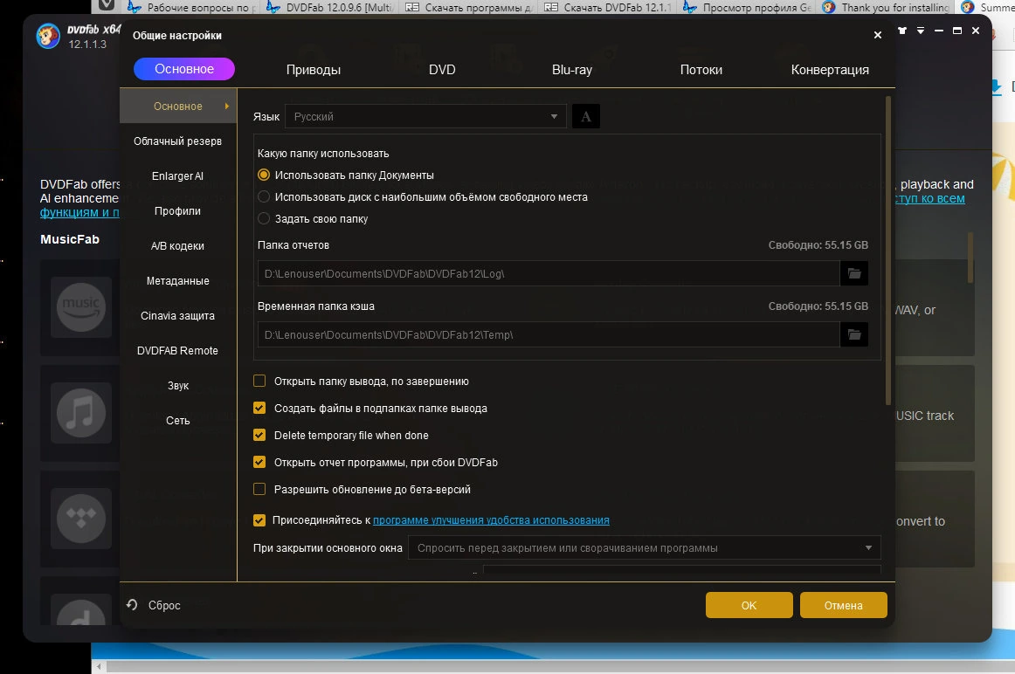Enable 'Открыть папку вывода, по завершению'
This screenshot has height=674, width=1015.
259,381
